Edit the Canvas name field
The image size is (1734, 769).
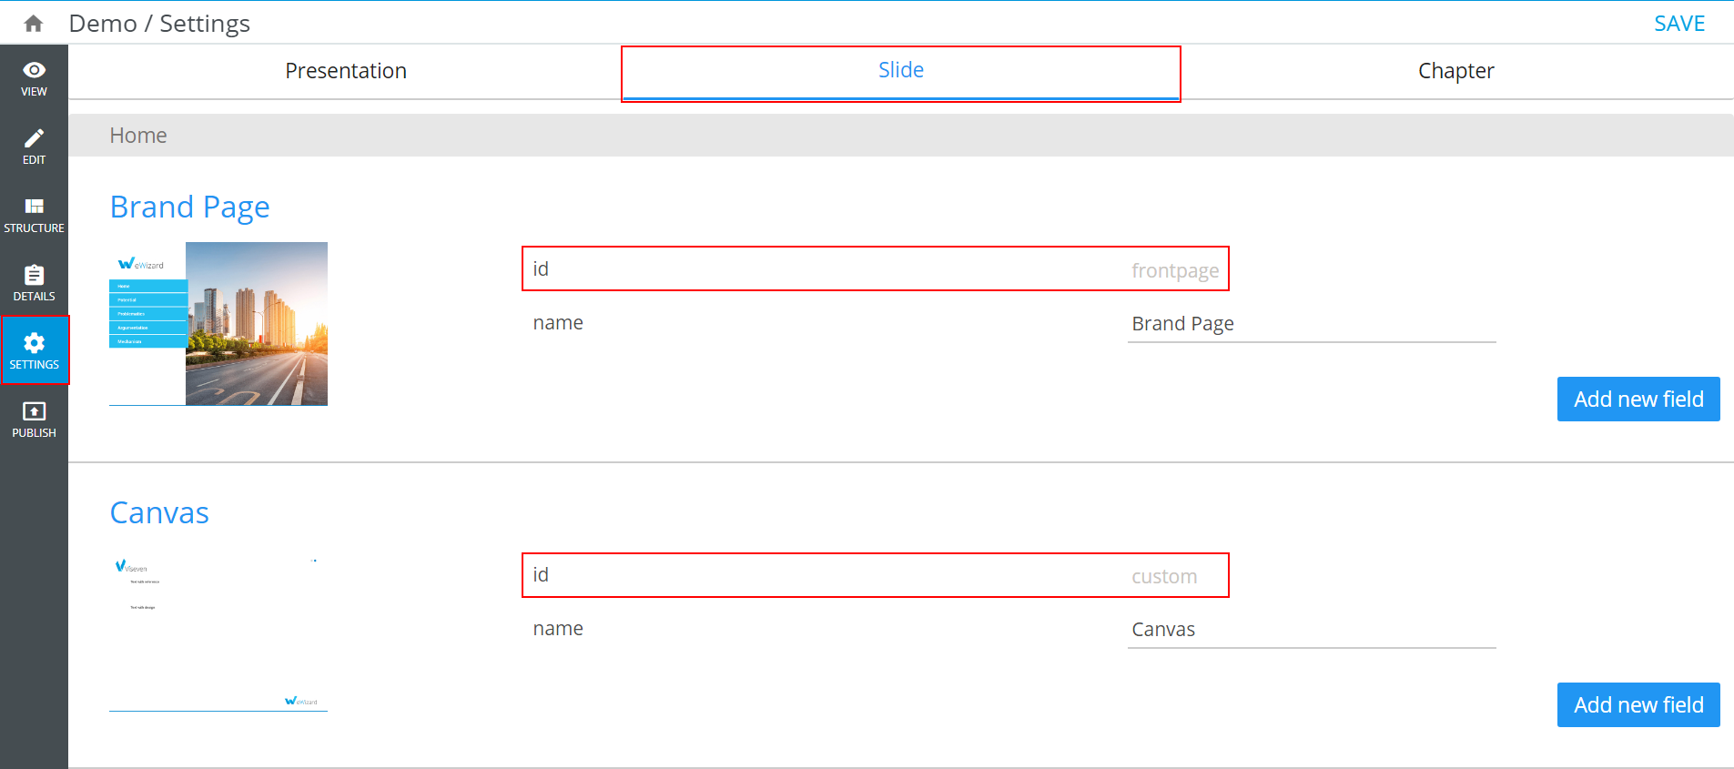[1311, 630]
